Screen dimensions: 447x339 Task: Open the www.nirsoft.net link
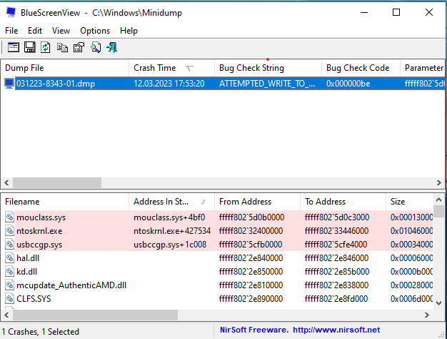tap(336, 330)
